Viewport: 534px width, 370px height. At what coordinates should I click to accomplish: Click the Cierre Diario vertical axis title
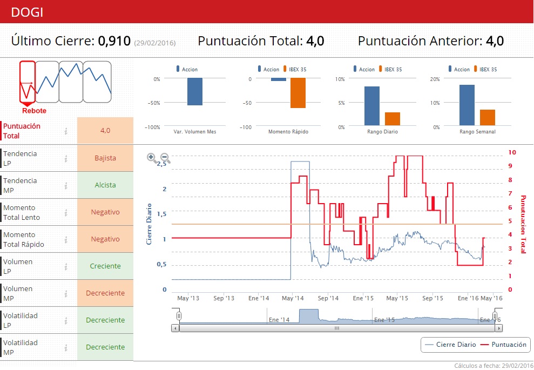[x=149, y=224]
